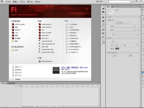Viewport: 144px width, 108px height.
Task: Open the 窗口(W) menu
Action: coord(30,2)
